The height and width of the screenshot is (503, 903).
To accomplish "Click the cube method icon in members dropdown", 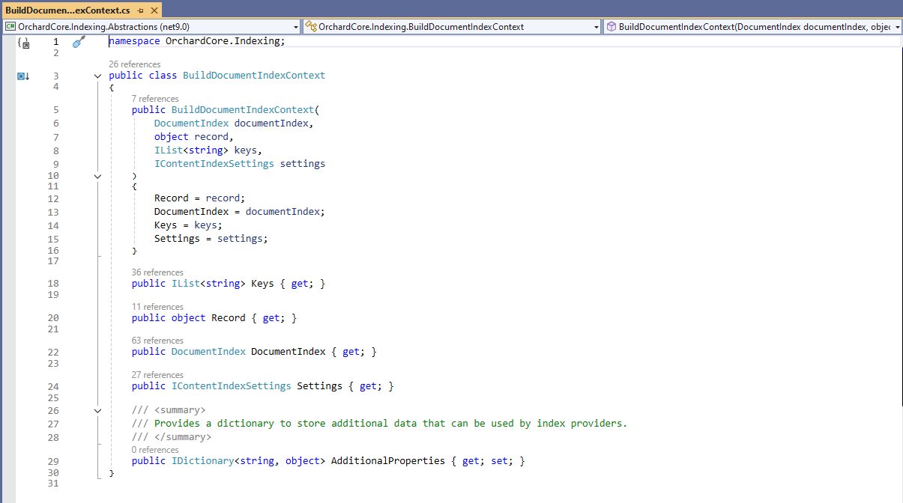I will (611, 27).
